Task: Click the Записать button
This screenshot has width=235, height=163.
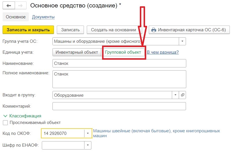Action: coord(70,30)
